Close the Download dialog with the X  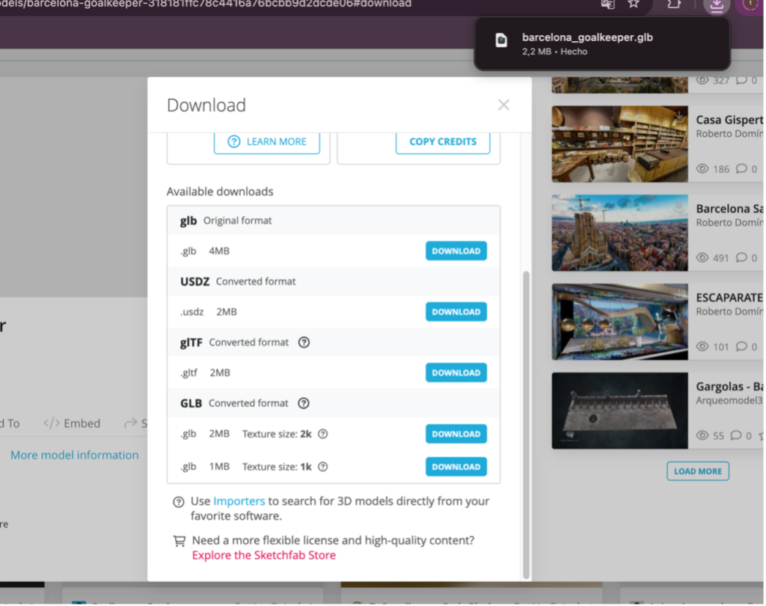coord(503,105)
